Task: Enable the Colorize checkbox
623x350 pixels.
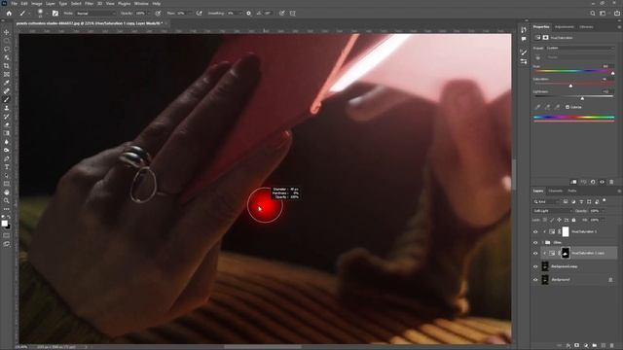Action: pyautogui.click(x=568, y=107)
